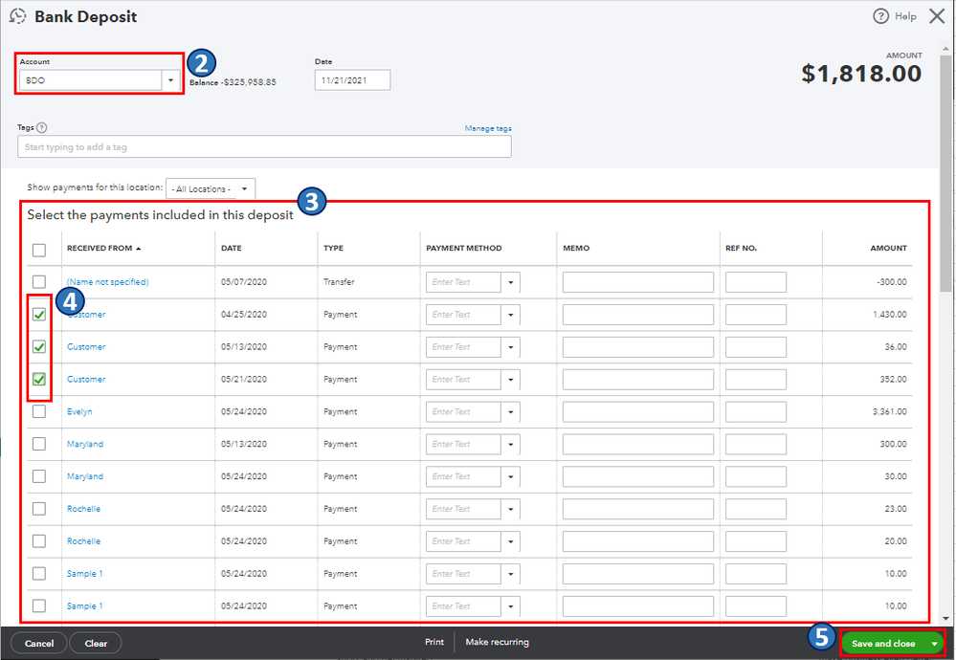The height and width of the screenshot is (660, 956).
Task: Open the Customer link dated 05/13/2020
Action: (86, 347)
